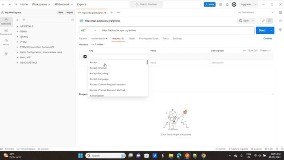Open Windows Start menu
Image resolution: width=284 pixels, height=160 pixels.
pos(80,156)
